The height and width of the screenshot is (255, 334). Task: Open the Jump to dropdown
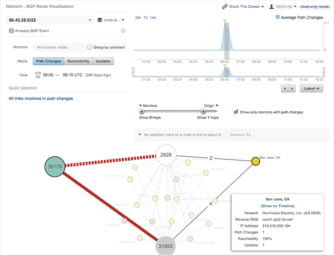click(110, 20)
